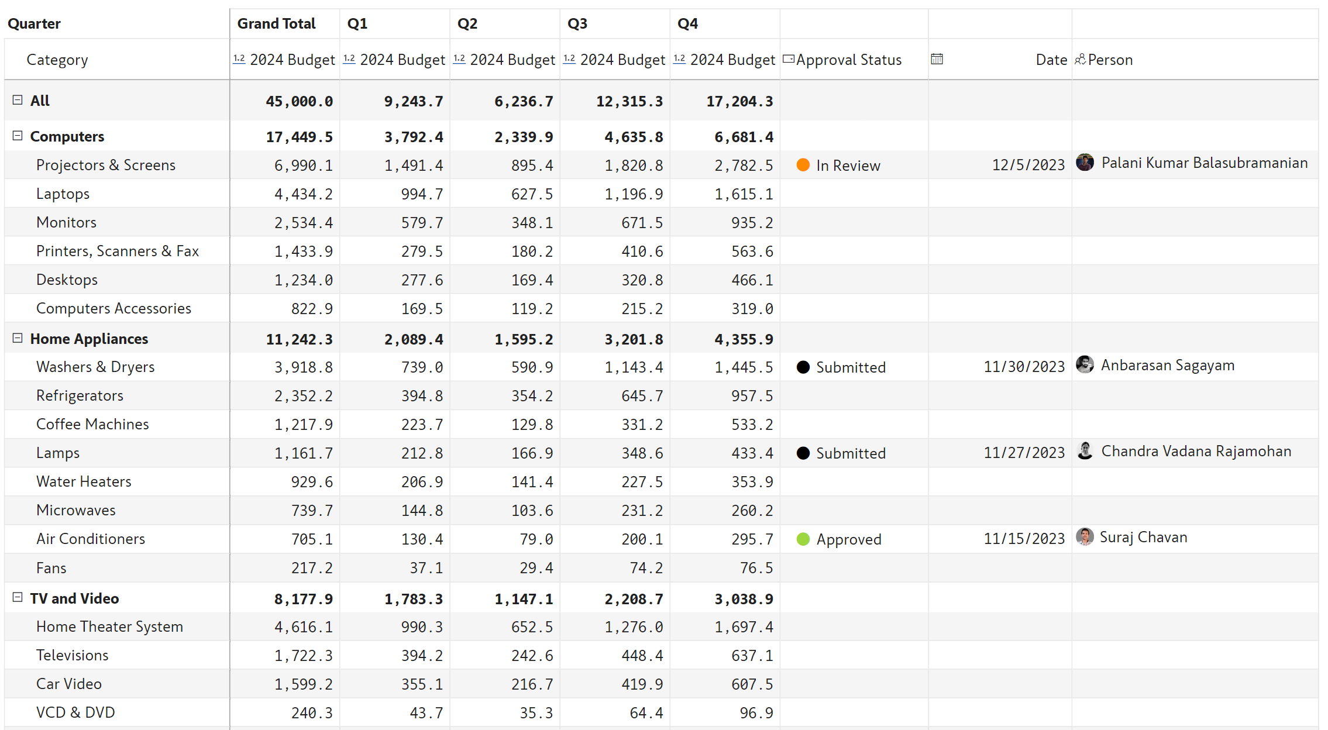1328x730 pixels.
Task: Select the VCD & DVD row label
Action: point(75,712)
